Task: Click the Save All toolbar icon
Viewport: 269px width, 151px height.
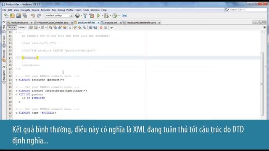Action: click(x=25, y=16)
